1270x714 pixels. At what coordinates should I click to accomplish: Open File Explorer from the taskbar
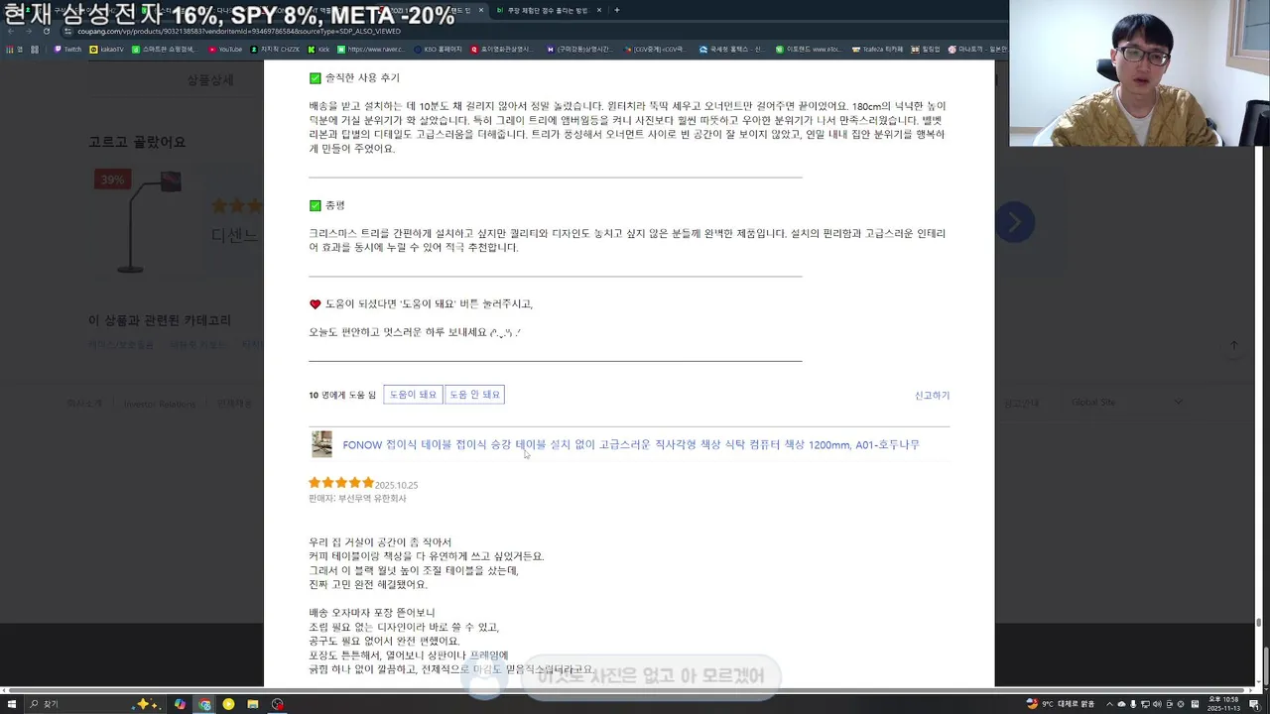(253, 704)
